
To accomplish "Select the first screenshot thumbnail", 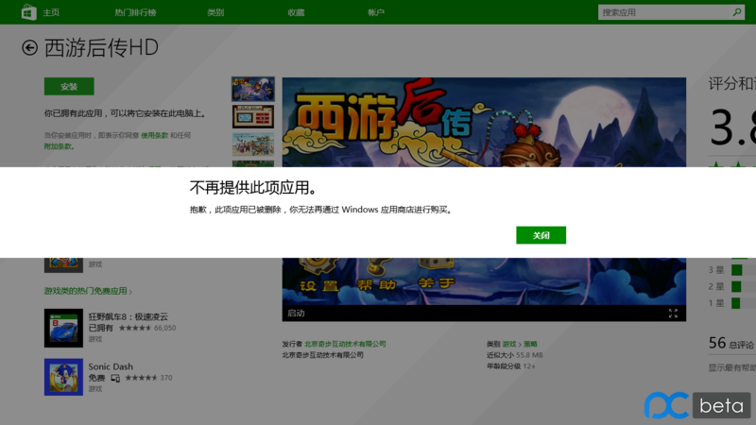I will 253,89.
